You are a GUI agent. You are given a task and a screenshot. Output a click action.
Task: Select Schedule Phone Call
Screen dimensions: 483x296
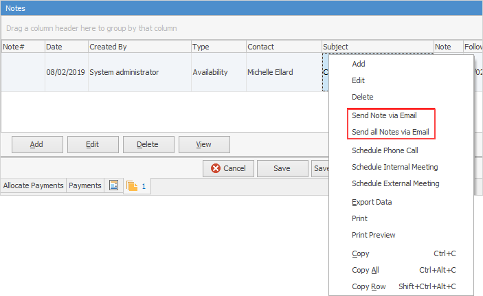[401, 150]
